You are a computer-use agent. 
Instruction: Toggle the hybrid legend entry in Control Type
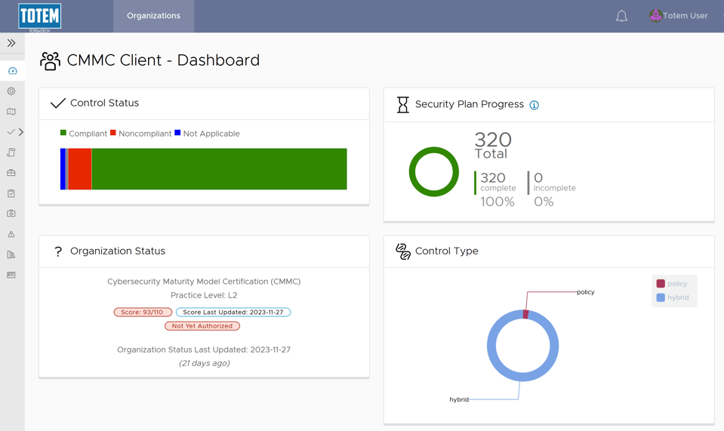(x=672, y=297)
